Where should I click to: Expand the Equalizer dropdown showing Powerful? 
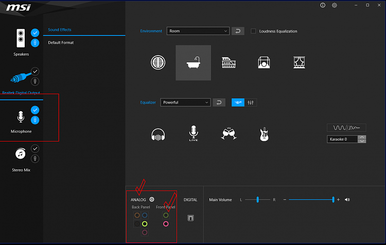pos(185,102)
